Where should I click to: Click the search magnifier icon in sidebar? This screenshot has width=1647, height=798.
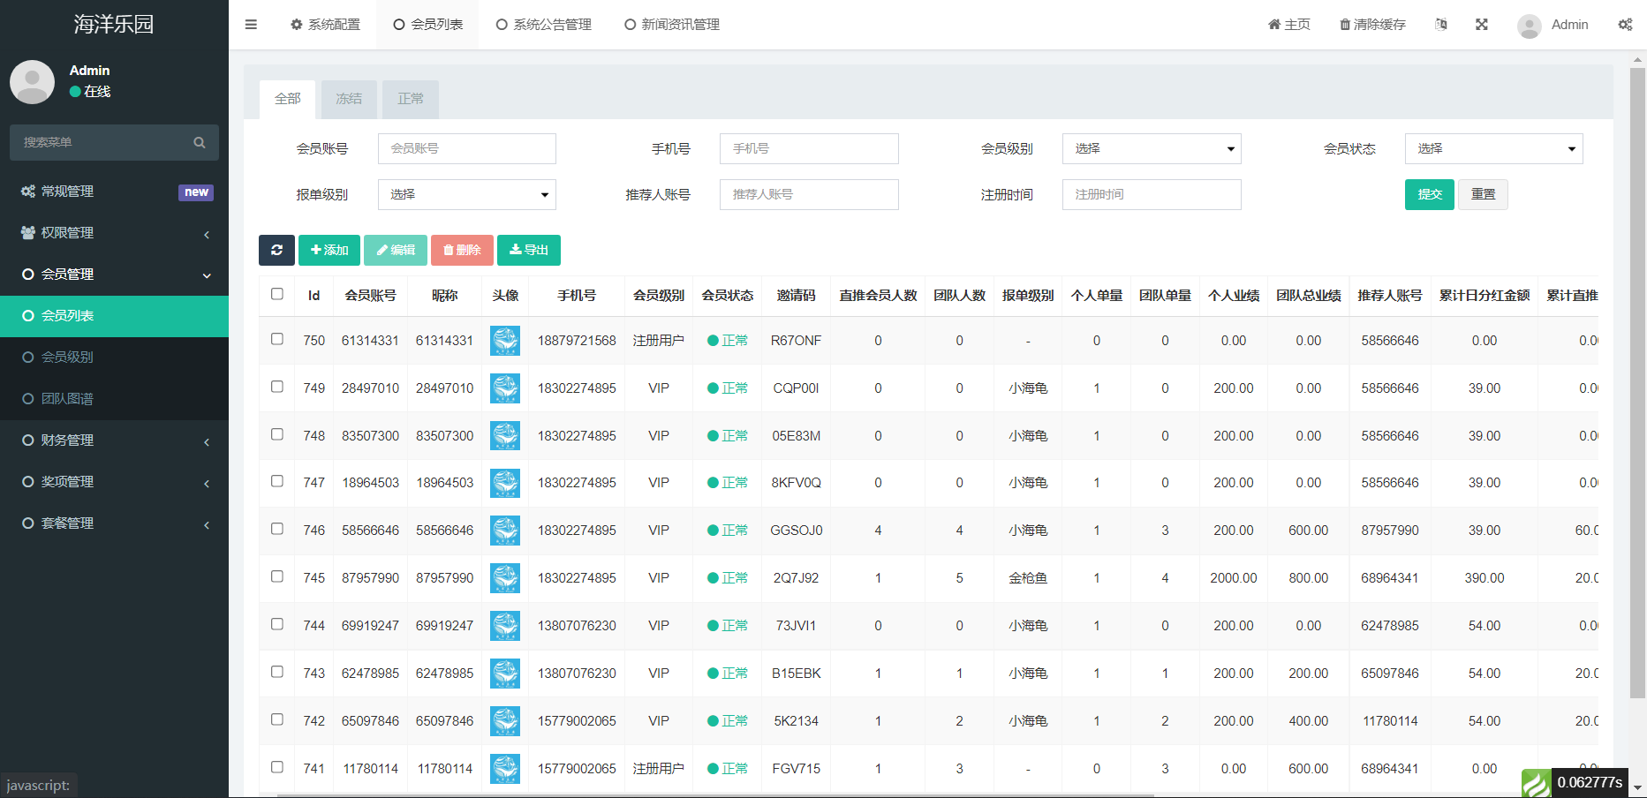(x=200, y=142)
